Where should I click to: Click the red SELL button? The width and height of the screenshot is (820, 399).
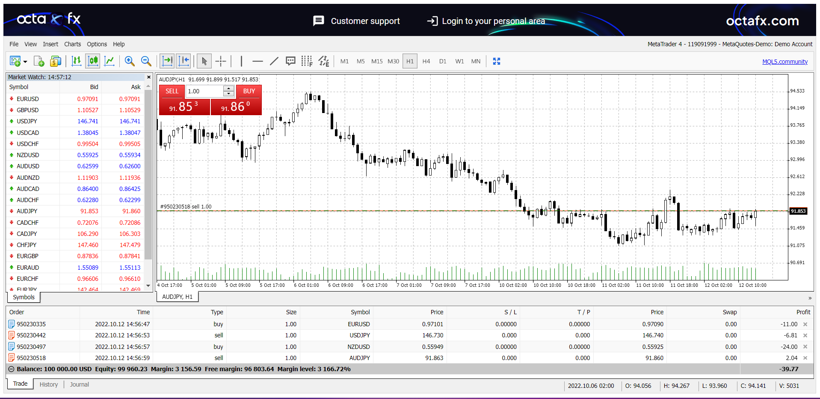172,91
